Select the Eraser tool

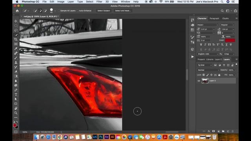(16, 72)
